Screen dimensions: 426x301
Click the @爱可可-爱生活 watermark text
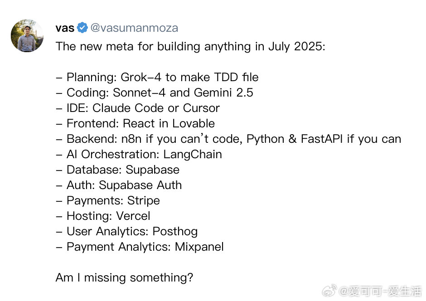point(380,291)
